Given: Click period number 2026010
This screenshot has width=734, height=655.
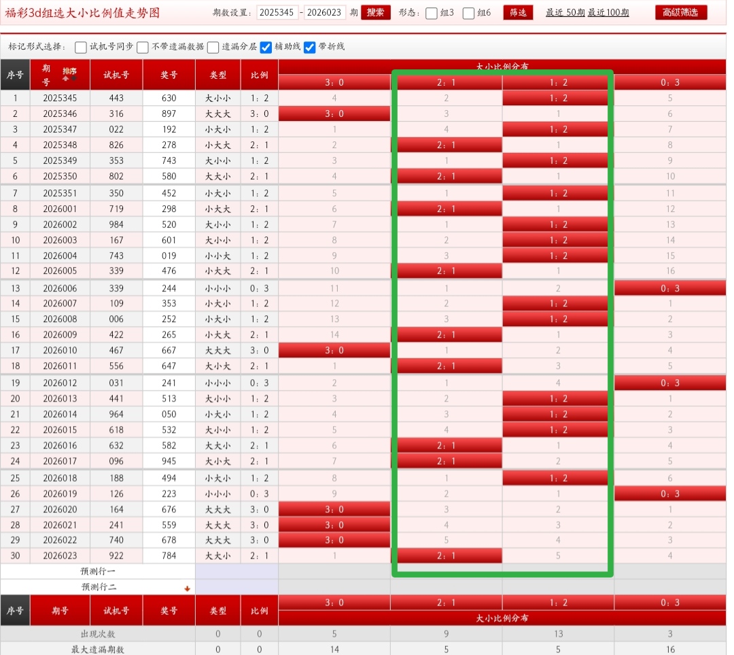Looking at the screenshot, I should (60, 351).
